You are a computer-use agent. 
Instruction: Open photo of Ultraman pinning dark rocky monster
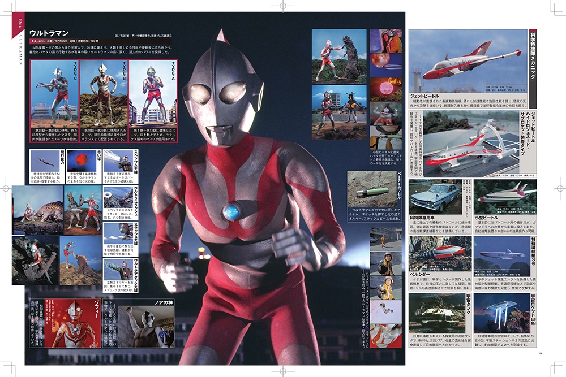pos(35,260)
